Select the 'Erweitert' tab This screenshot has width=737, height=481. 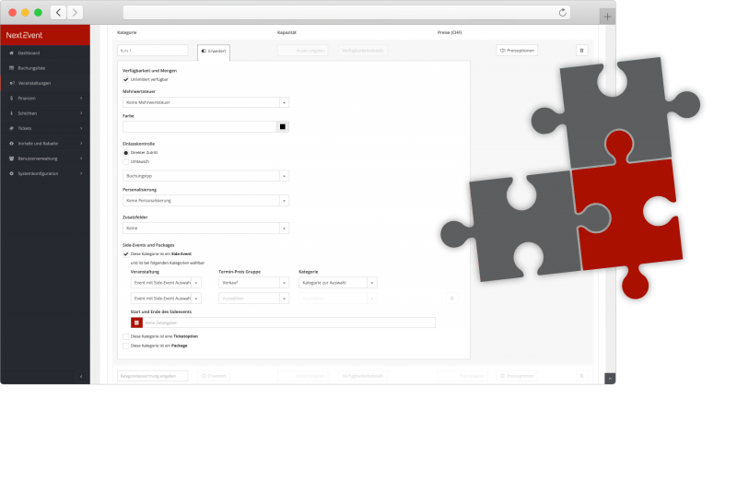coord(214,52)
